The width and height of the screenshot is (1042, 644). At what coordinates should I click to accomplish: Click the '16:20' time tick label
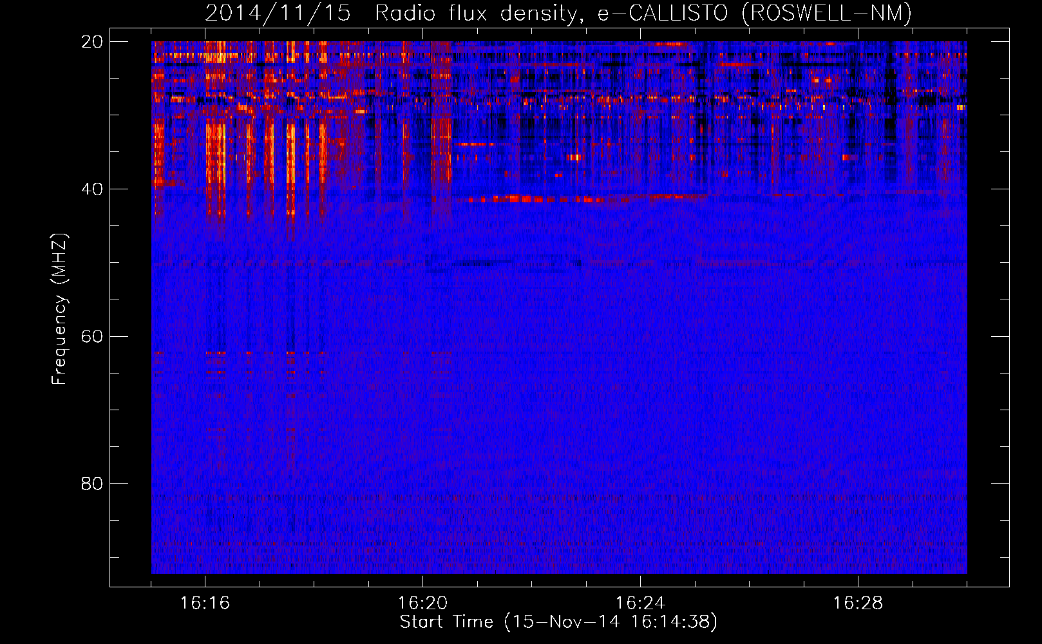click(422, 603)
